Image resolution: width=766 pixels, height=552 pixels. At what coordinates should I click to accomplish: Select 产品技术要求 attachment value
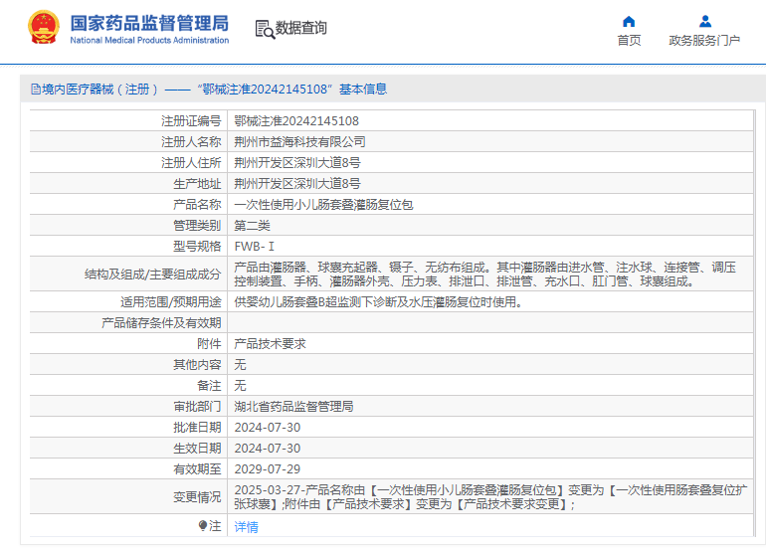[x=270, y=344]
